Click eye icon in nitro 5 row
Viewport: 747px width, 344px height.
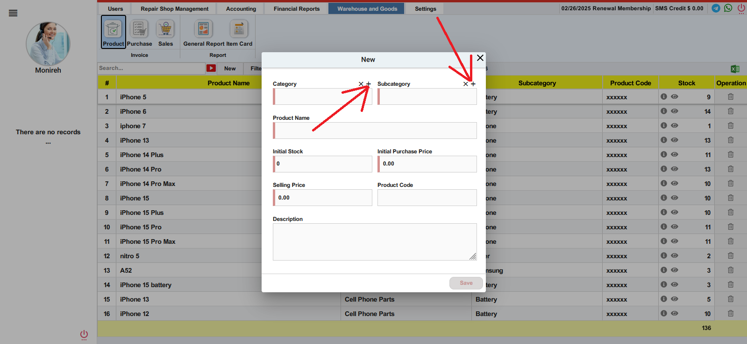coord(675,256)
